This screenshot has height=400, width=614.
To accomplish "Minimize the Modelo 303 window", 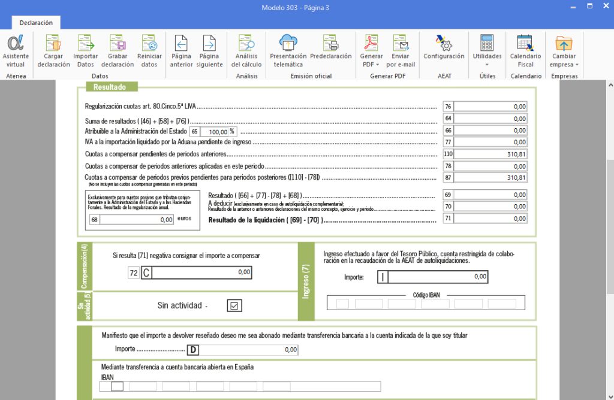I will [573, 7].
